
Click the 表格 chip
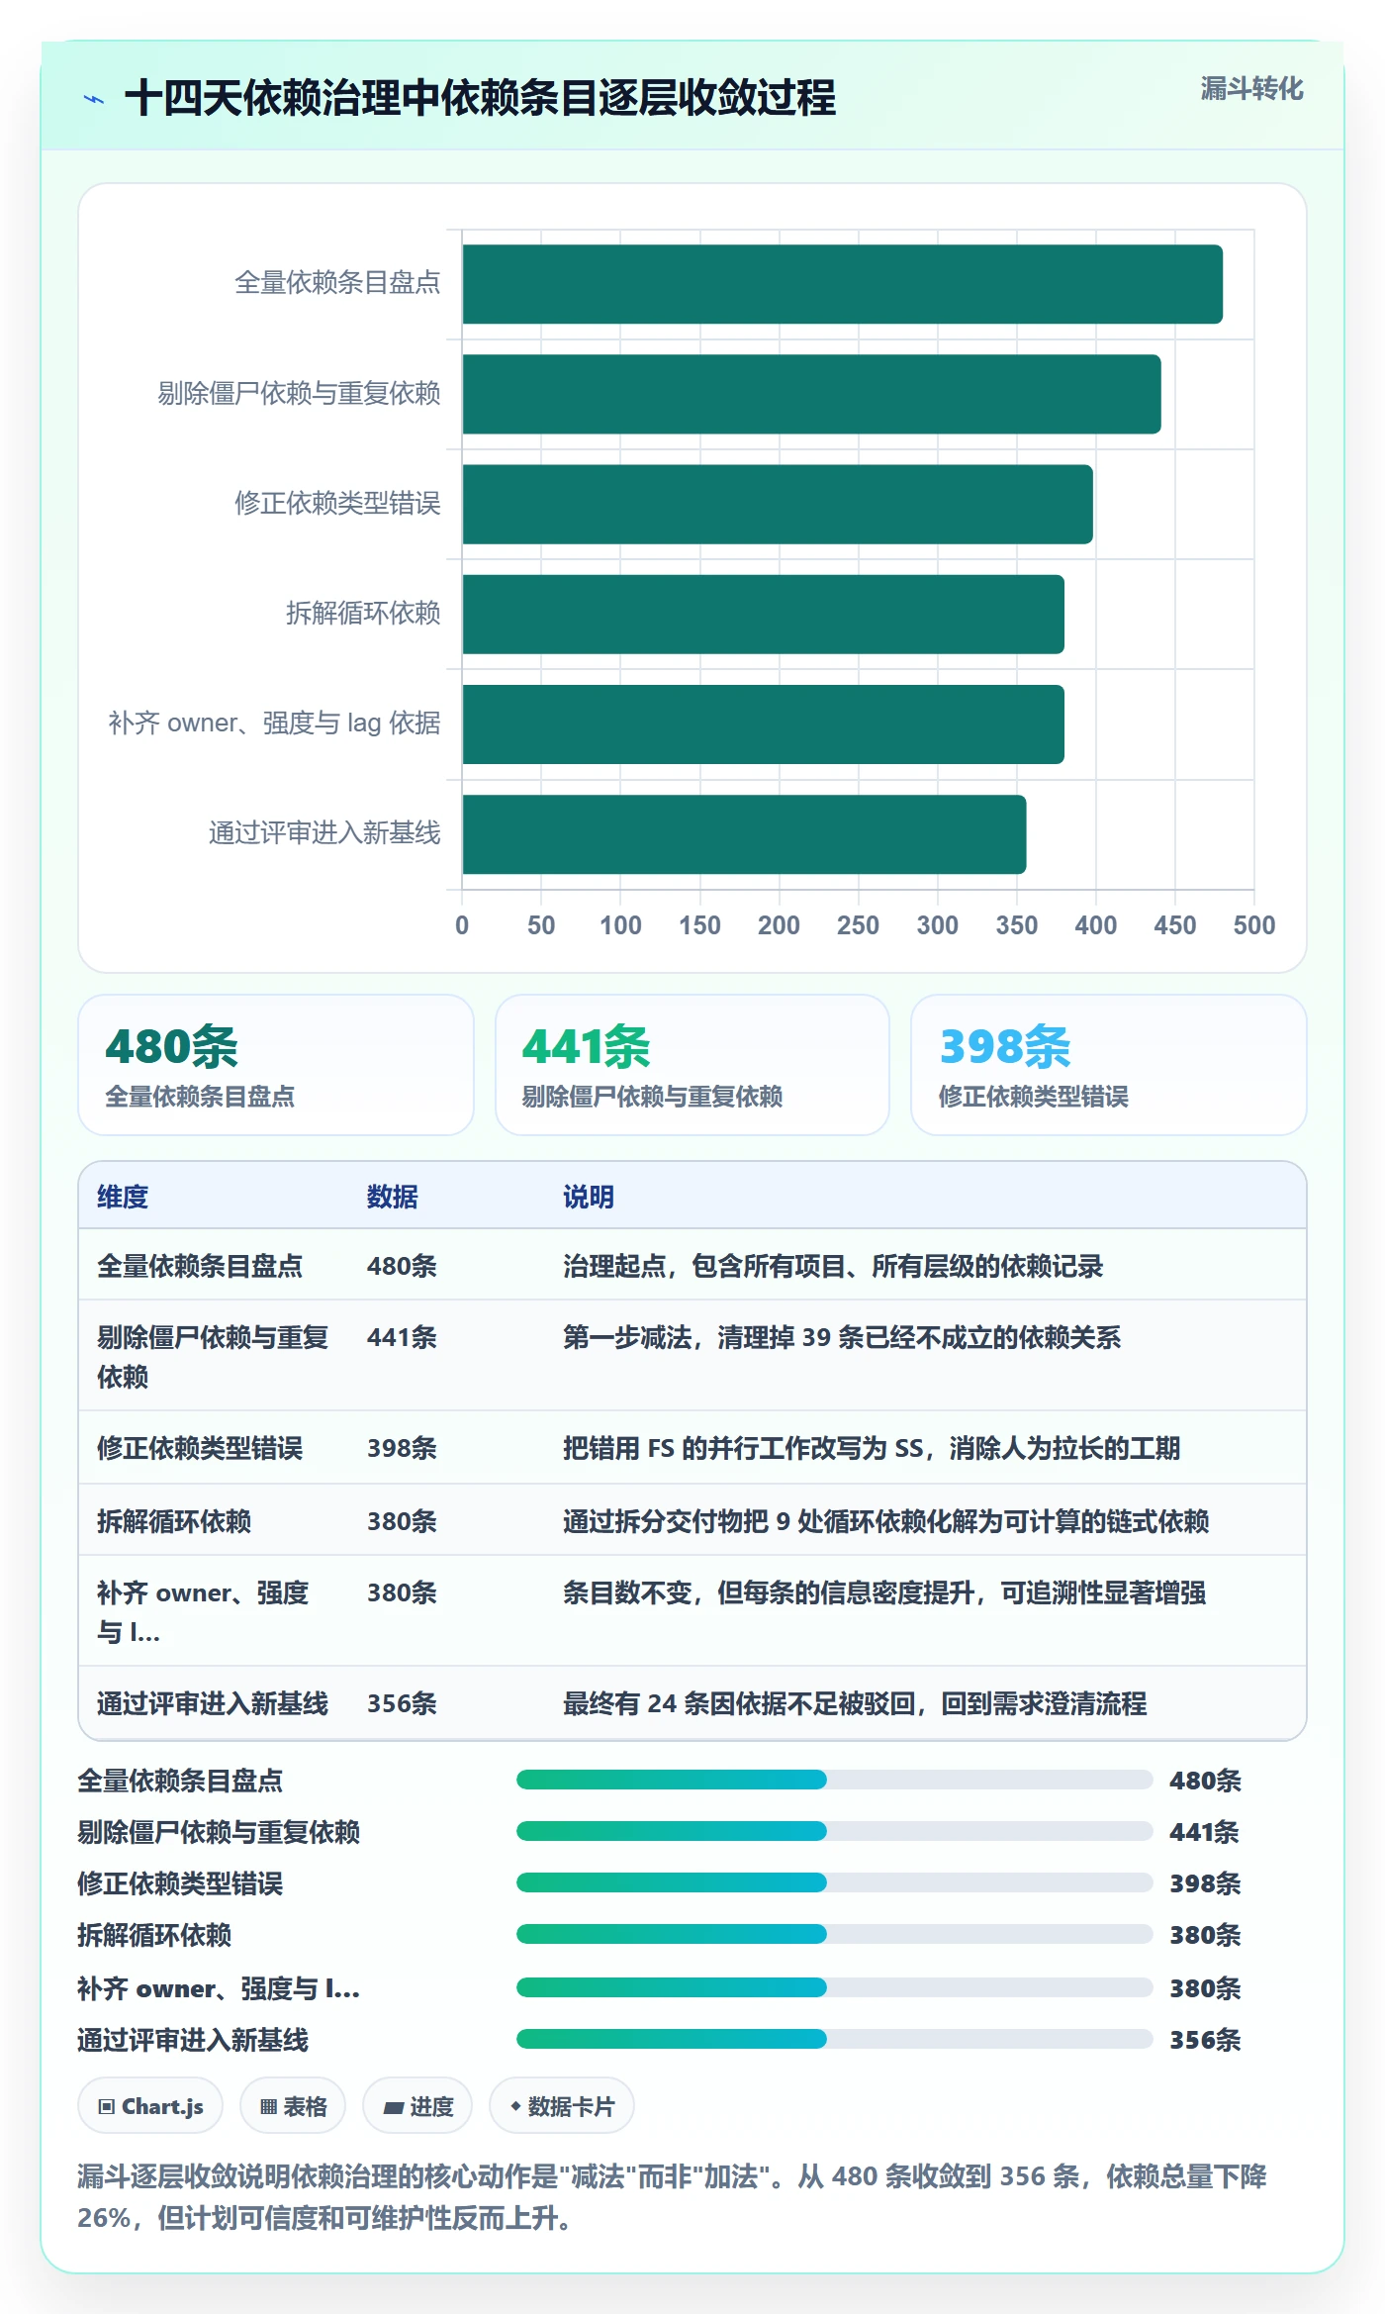293,2106
